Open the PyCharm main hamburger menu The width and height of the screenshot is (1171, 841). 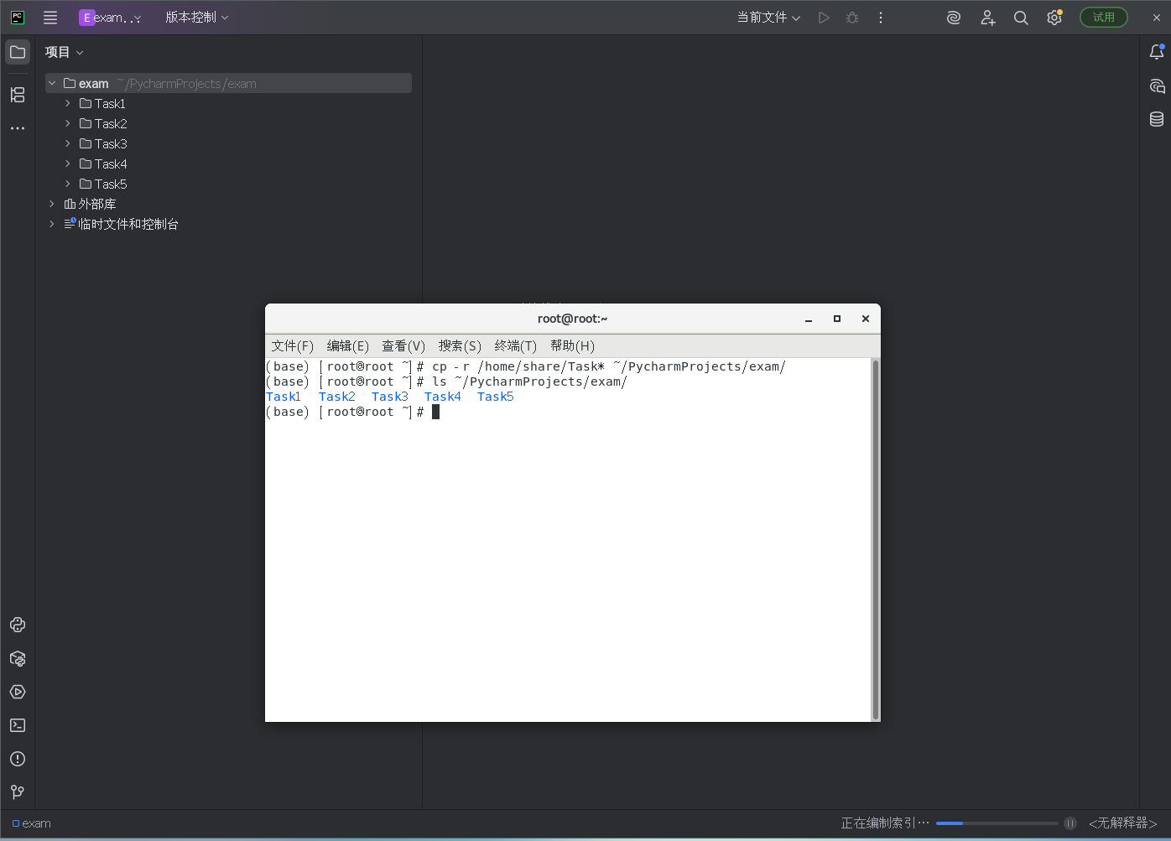tap(50, 18)
